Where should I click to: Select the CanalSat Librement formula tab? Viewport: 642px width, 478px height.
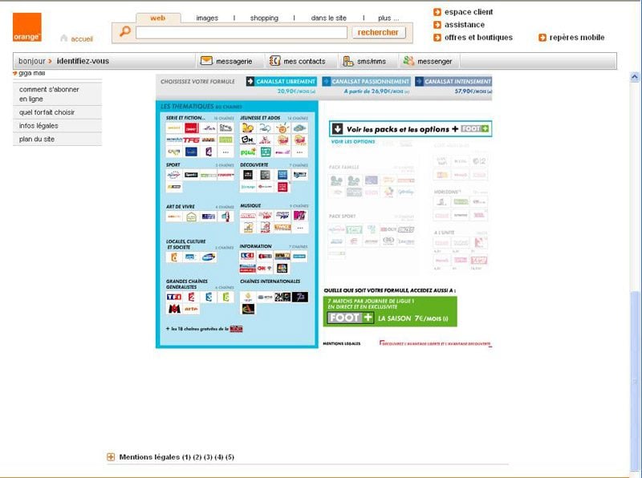[282, 82]
